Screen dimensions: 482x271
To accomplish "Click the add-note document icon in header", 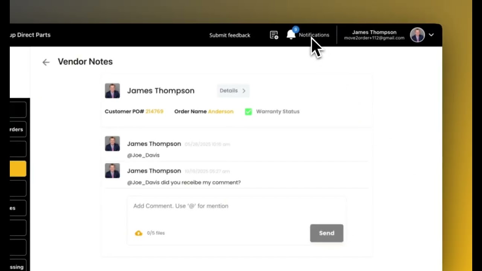I will pos(274,35).
